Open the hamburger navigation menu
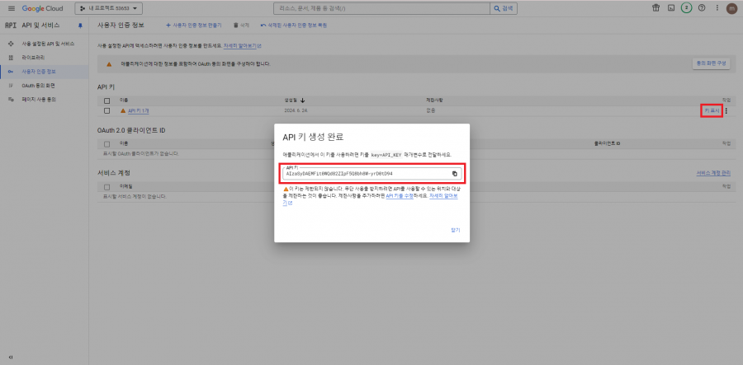This screenshot has width=743, height=365. [x=11, y=8]
